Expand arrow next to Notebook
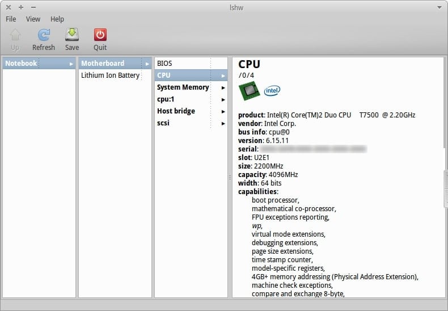448x311 pixels. pyautogui.click(x=71, y=64)
